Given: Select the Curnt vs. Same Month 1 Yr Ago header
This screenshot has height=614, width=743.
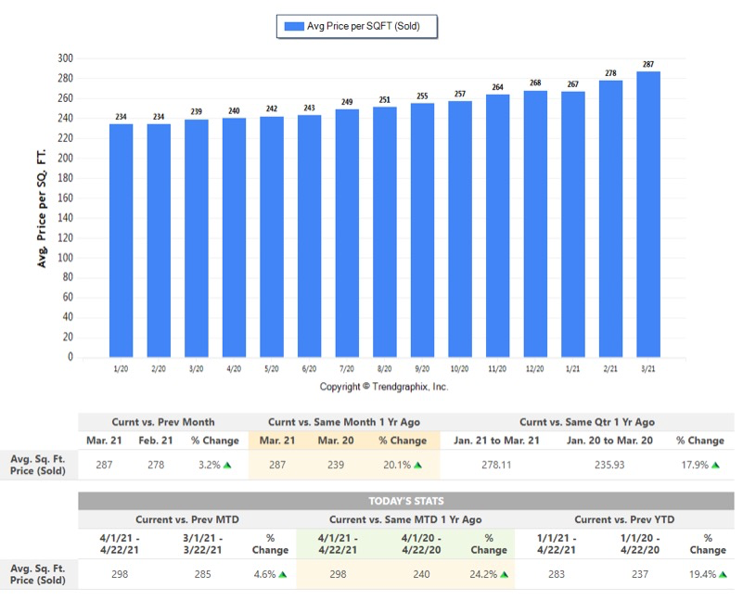Looking at the screenshot, I should 343,422.
